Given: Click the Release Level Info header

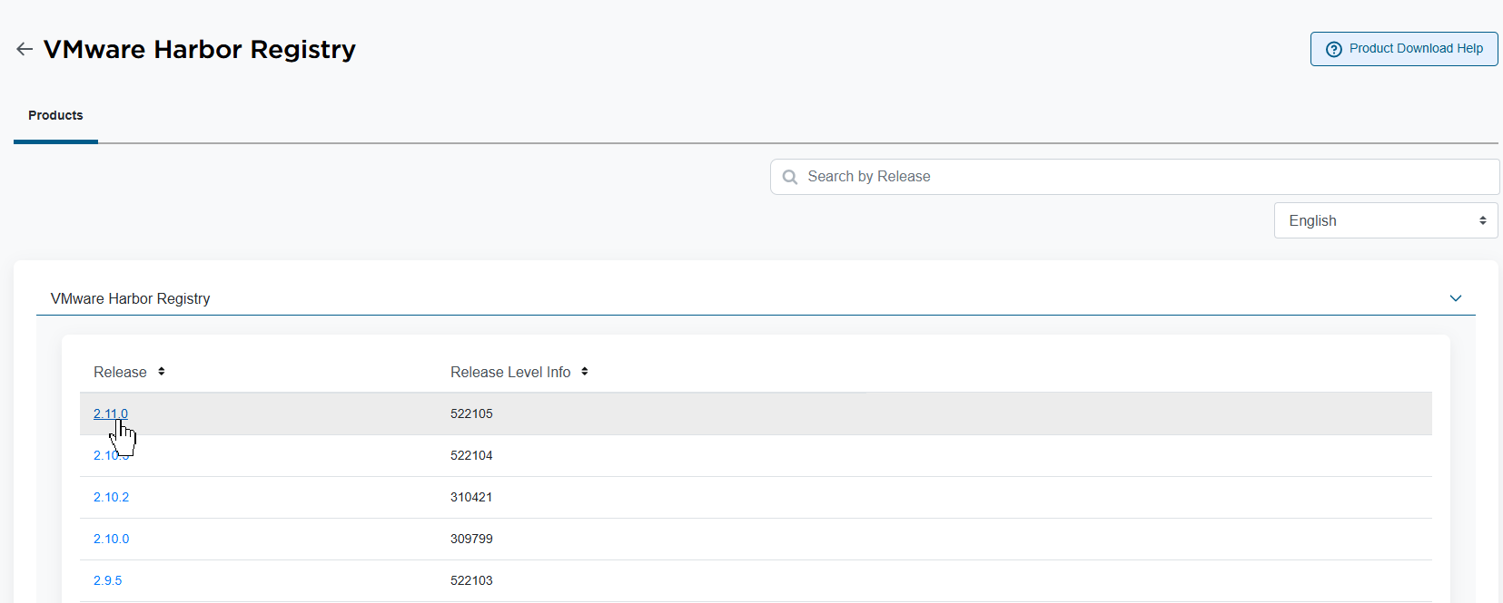Looking at the screenshot, I should (509, 372).
